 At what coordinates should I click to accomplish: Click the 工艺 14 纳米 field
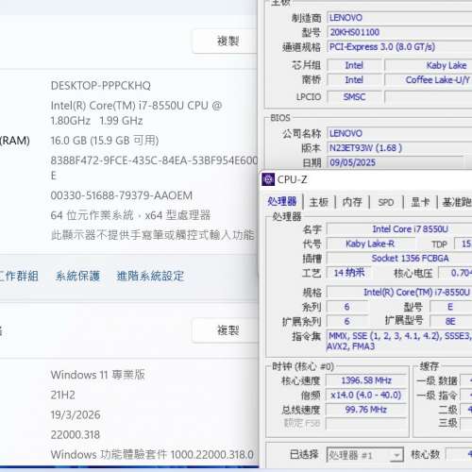(x=348, y=273)
